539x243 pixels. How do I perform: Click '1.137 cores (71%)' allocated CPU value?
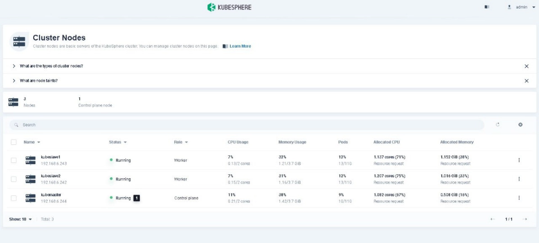click(x=390, y=157)
